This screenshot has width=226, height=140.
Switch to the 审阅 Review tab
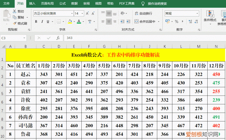tap(86, 3)
